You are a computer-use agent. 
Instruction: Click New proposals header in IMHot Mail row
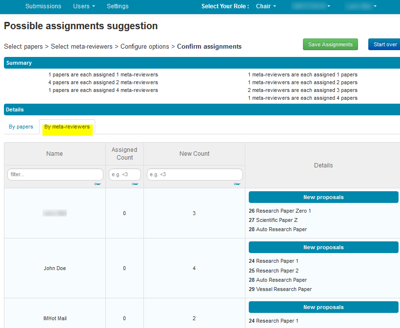[323, 307]
